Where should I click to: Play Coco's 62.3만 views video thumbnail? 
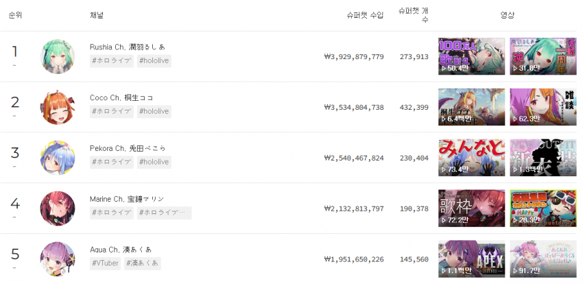543,107
